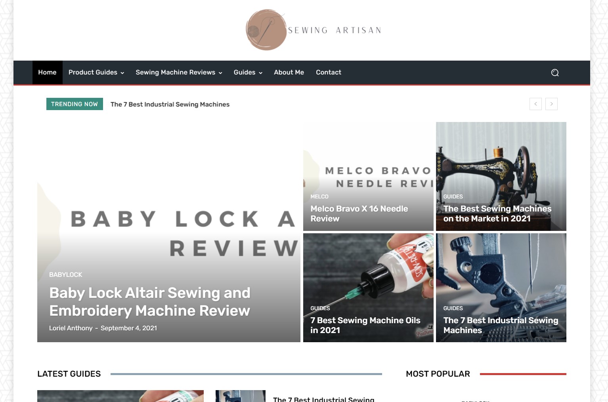Open Melco Bravo X 16 Needle Review
The width and height of the screenshot is (608, 402).
tap(359, 213)
